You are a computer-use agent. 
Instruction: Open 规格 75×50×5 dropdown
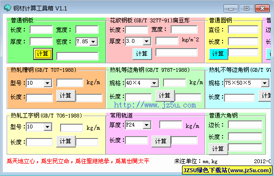click(x=265, y=83)
